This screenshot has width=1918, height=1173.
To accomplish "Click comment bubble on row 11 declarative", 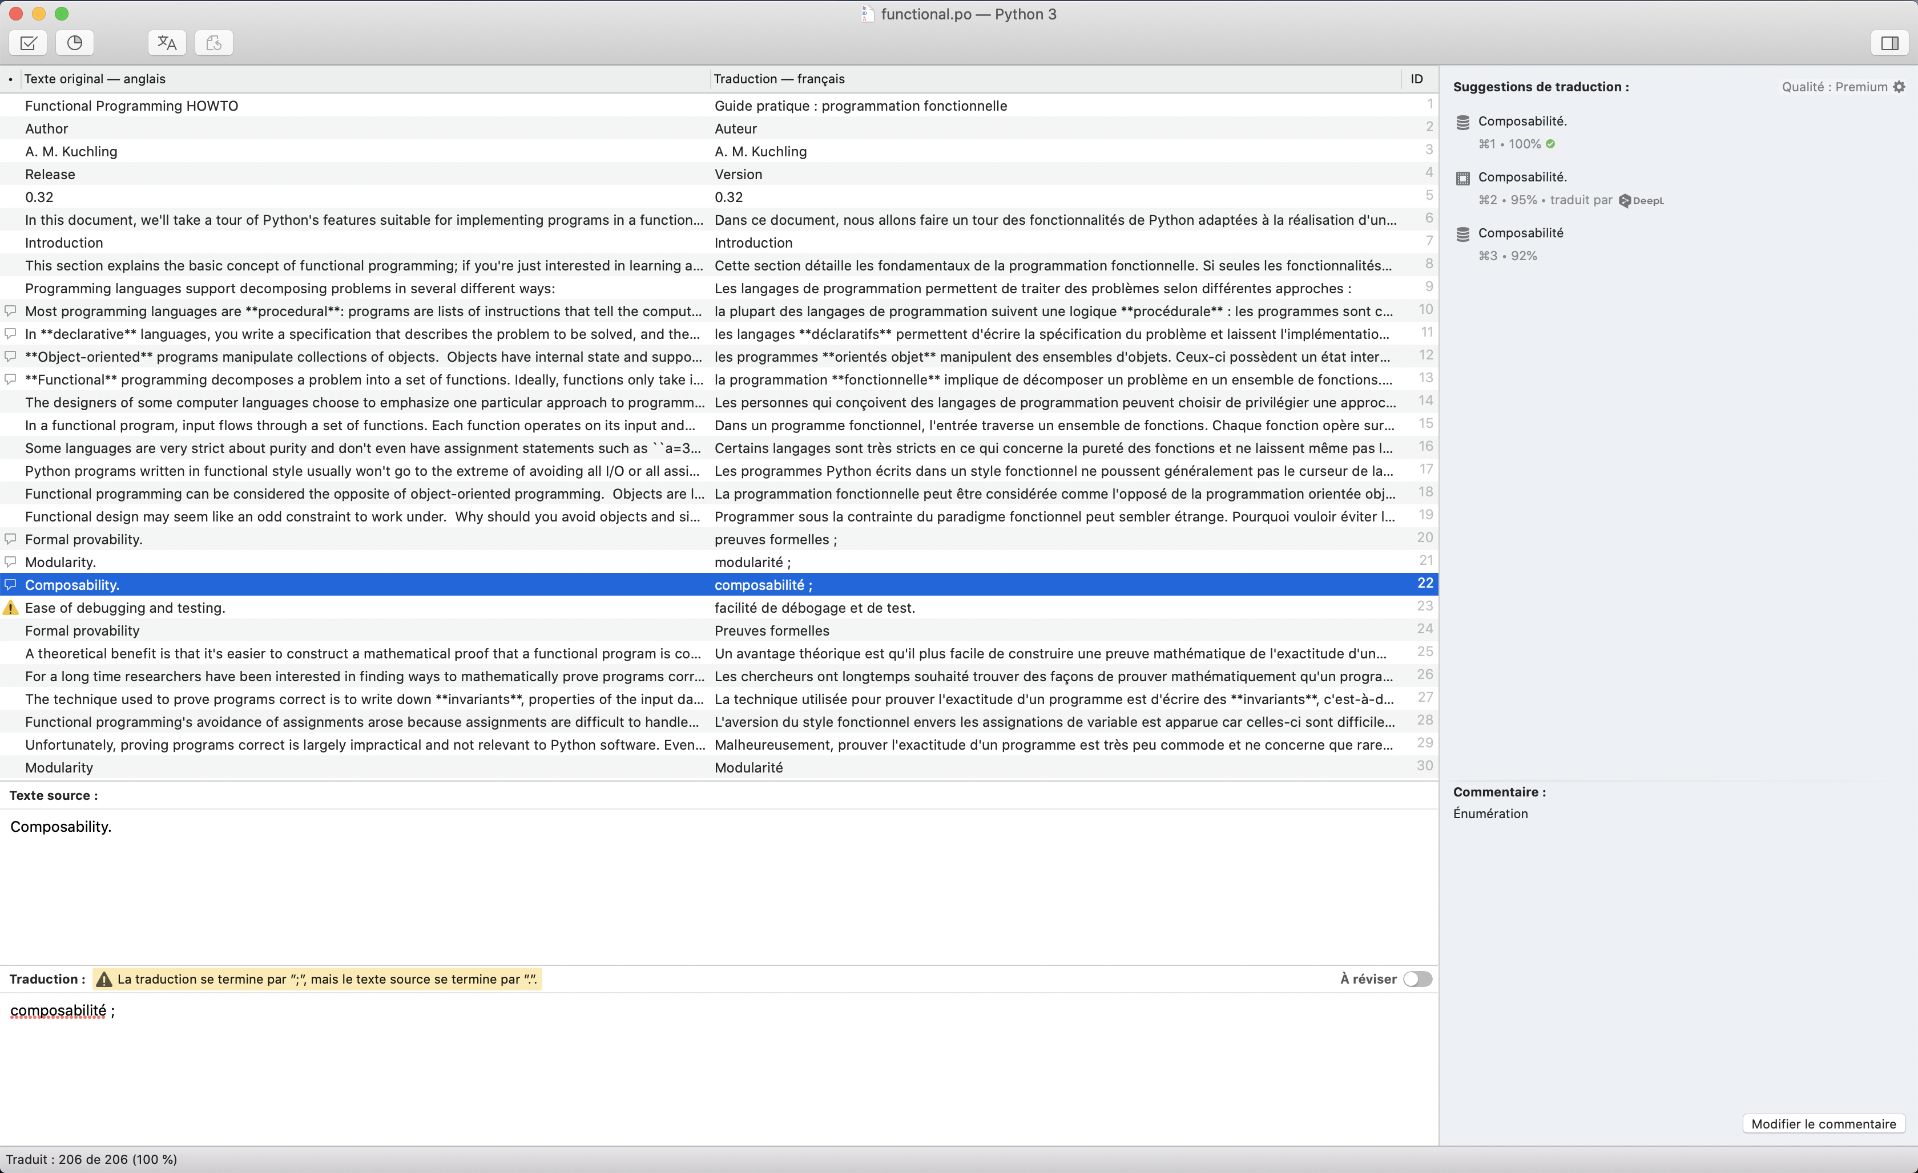I will [11, 333].
